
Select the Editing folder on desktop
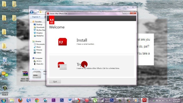point(5,19)
